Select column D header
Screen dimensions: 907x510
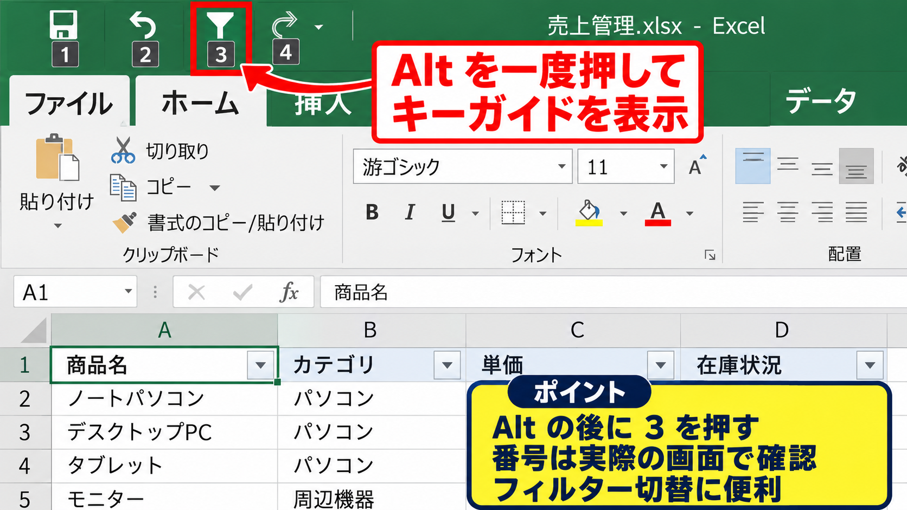click(783, 330)
